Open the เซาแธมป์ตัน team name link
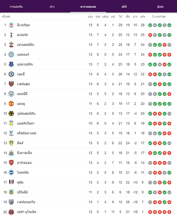This screenshot has height=219, width=177. tap(25, 45)
